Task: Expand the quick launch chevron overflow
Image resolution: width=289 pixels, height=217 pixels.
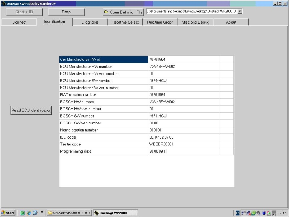Action: pos(42,212)
